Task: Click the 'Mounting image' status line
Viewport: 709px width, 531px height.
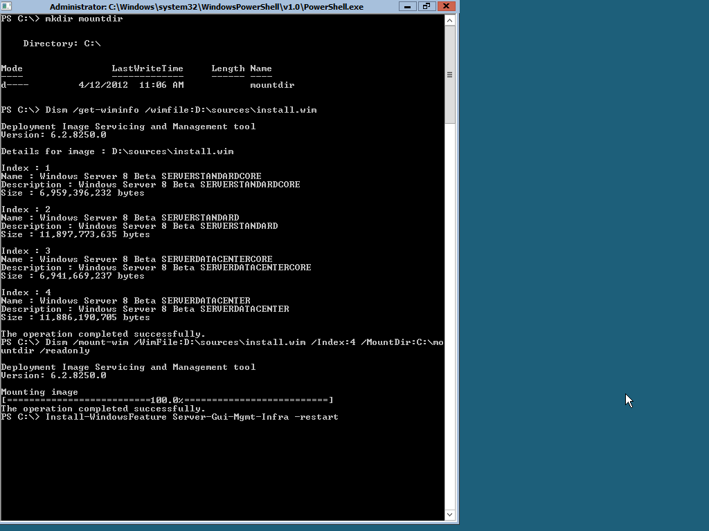Action: 39,392
